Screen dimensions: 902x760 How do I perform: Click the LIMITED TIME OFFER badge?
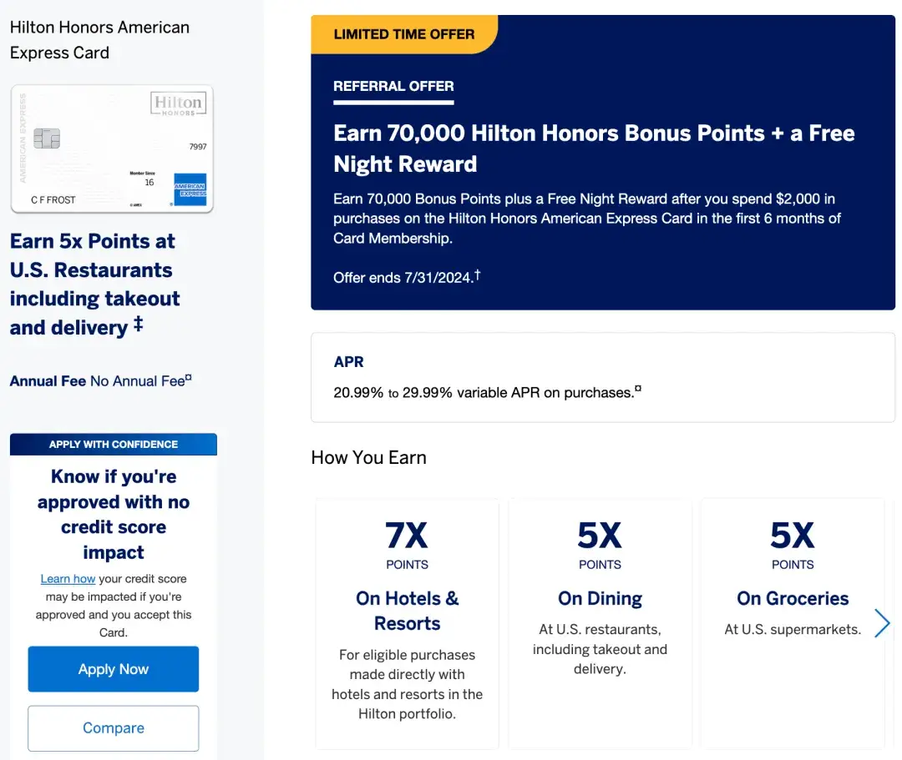tap(403, 34)
